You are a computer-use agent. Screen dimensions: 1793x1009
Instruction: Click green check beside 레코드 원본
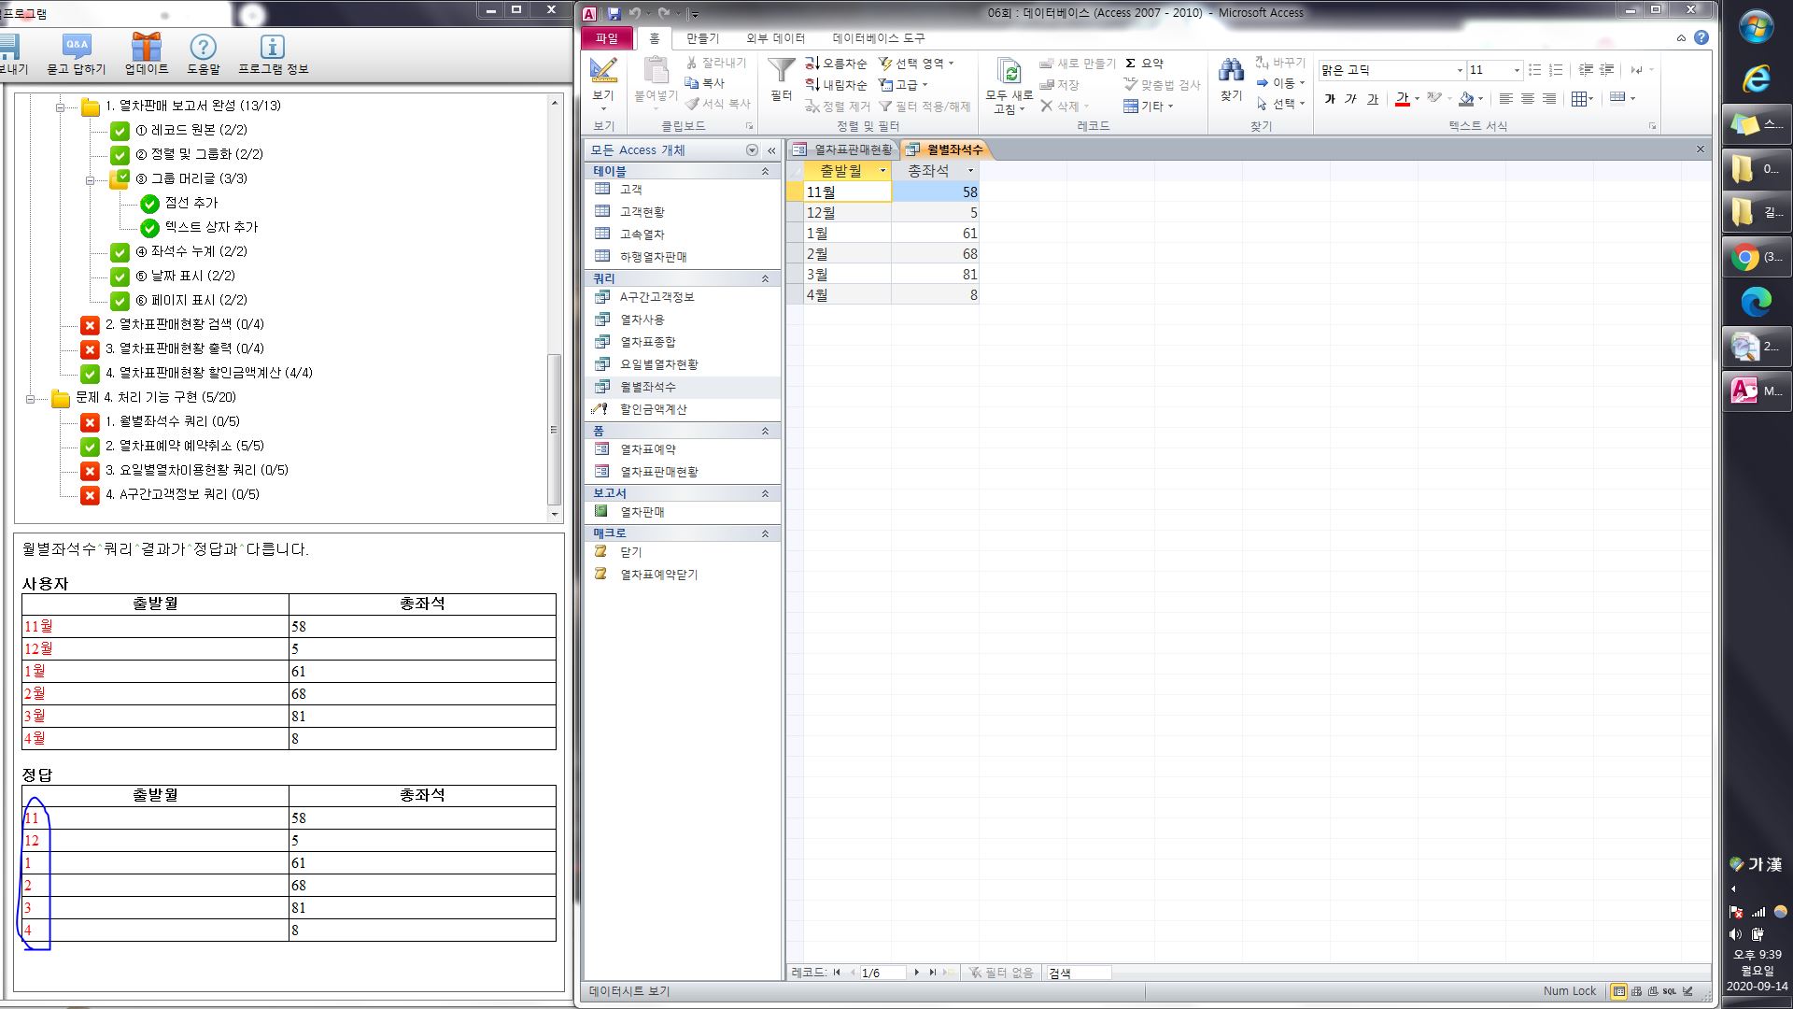pyautogui.click(x=120, y=130)
